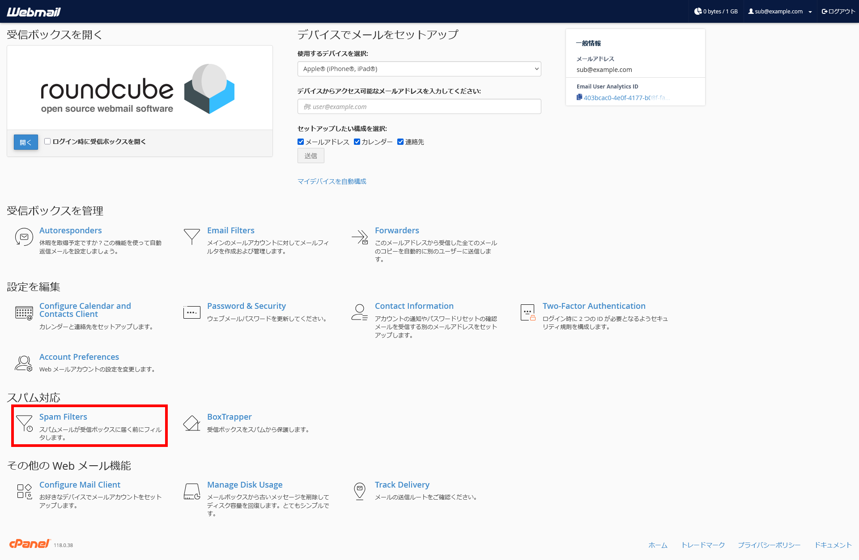
Task: Click the Manage Disk Usage drive icon
Action: 191,491
